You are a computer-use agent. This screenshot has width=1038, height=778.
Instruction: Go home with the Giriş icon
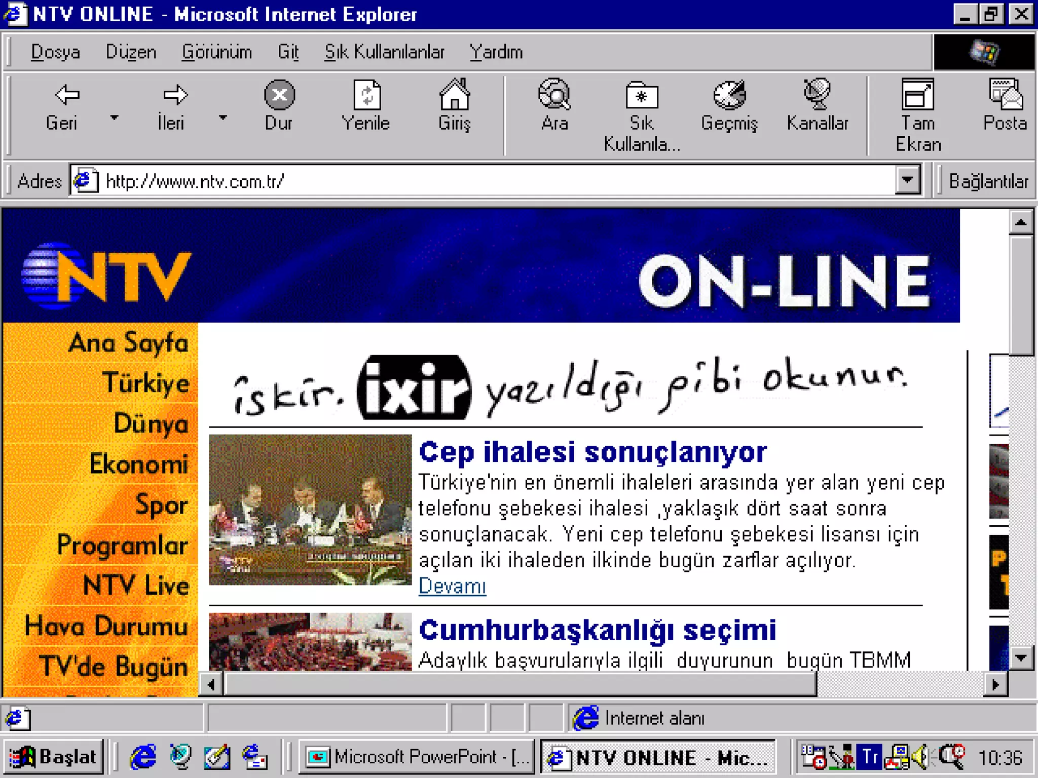(454, 95)
